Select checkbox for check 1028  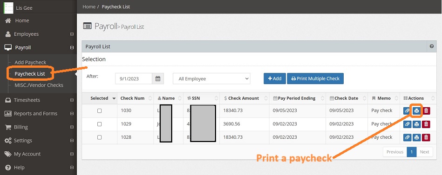click(99, 137)
